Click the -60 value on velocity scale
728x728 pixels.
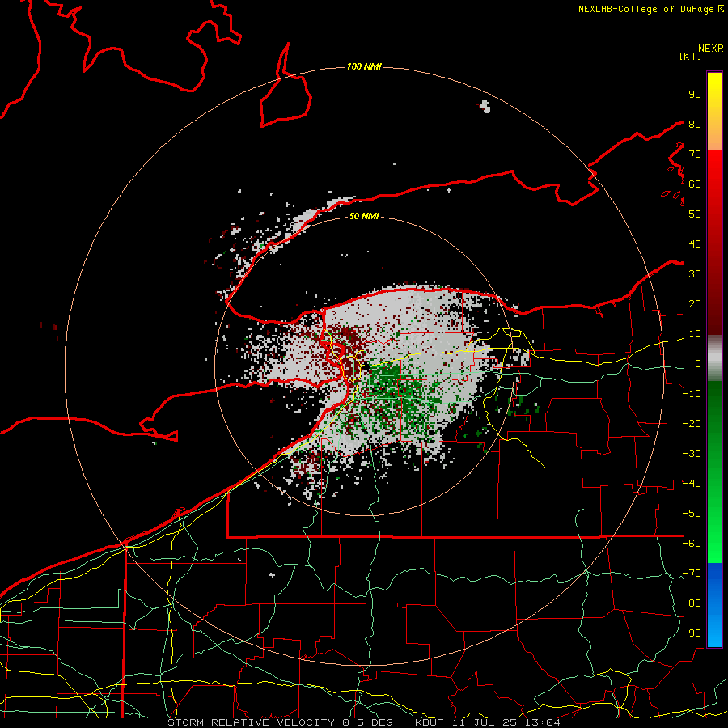click(692, 544)
